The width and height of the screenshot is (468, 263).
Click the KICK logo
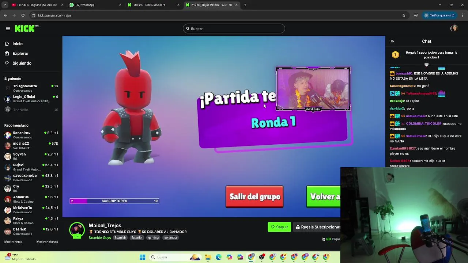(x=26, y=28)
